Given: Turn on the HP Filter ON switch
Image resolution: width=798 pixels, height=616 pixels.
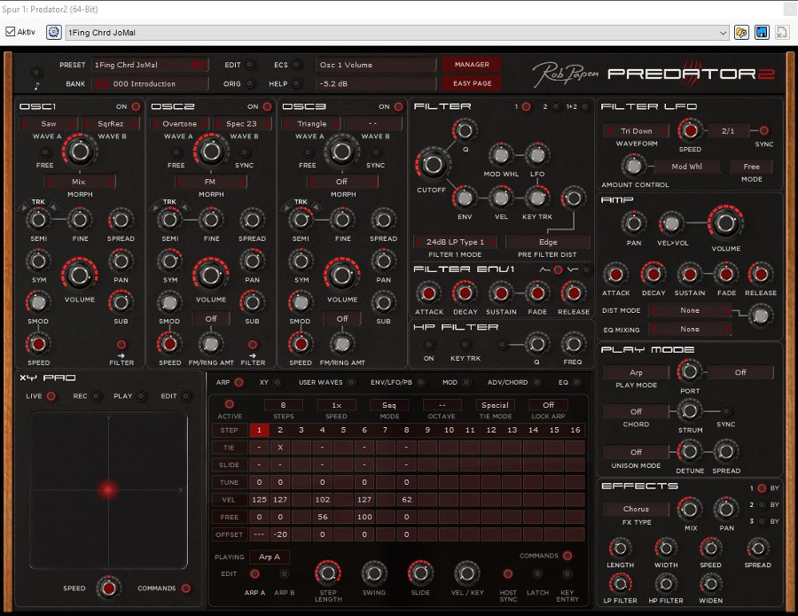Looking at the screenshot, I should pyautogui.click(x=429, y=345).
